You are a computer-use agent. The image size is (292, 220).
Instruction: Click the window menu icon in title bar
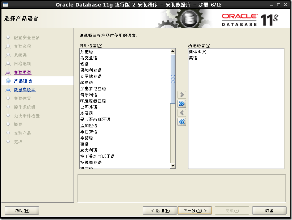click(5, 5)
